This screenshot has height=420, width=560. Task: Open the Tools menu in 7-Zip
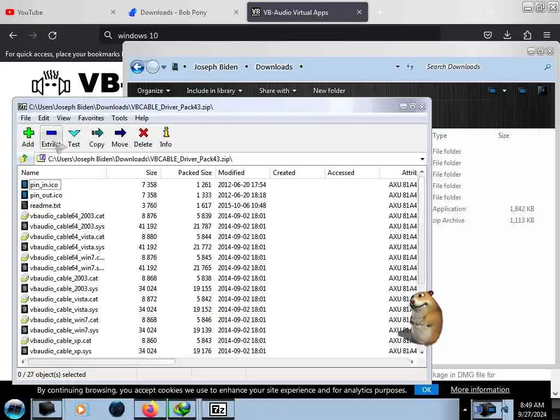click(119, 118)
